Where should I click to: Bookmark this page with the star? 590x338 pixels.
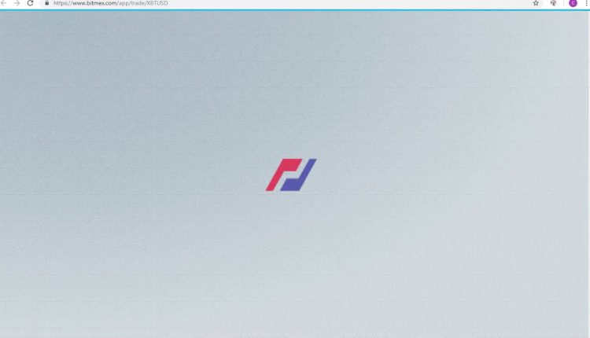coord(536,3)
